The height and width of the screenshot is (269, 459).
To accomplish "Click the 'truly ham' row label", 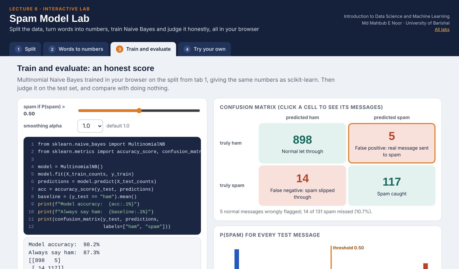I will 231,143.
